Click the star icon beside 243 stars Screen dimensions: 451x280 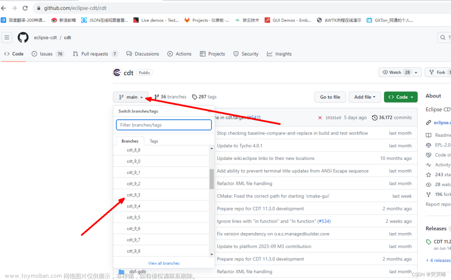coord(428,175)
